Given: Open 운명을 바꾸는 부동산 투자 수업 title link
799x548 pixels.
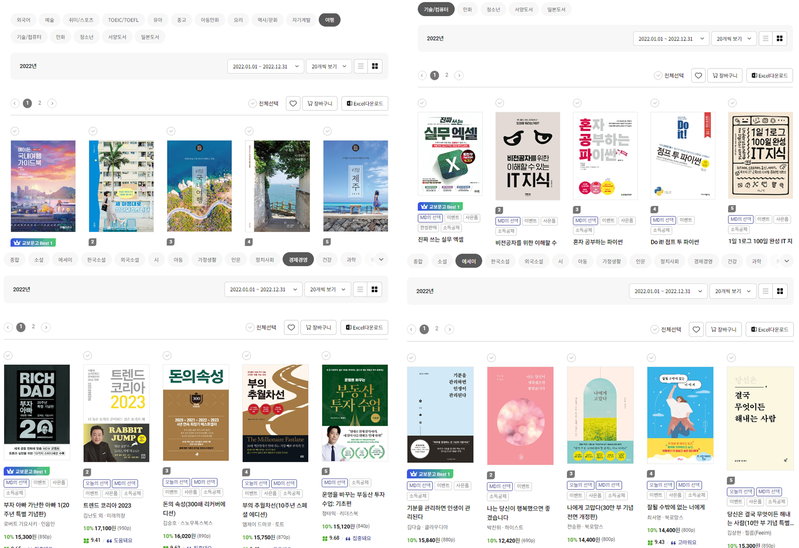Looking at the screenshot, I should click(x=353, y=499).
